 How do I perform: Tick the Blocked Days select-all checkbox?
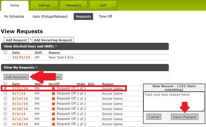[5, 52]
